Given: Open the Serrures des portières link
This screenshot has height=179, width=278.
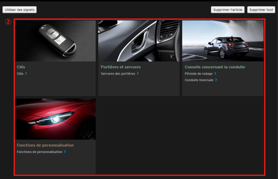Looking at the screenshot, I should click(118, 74).
